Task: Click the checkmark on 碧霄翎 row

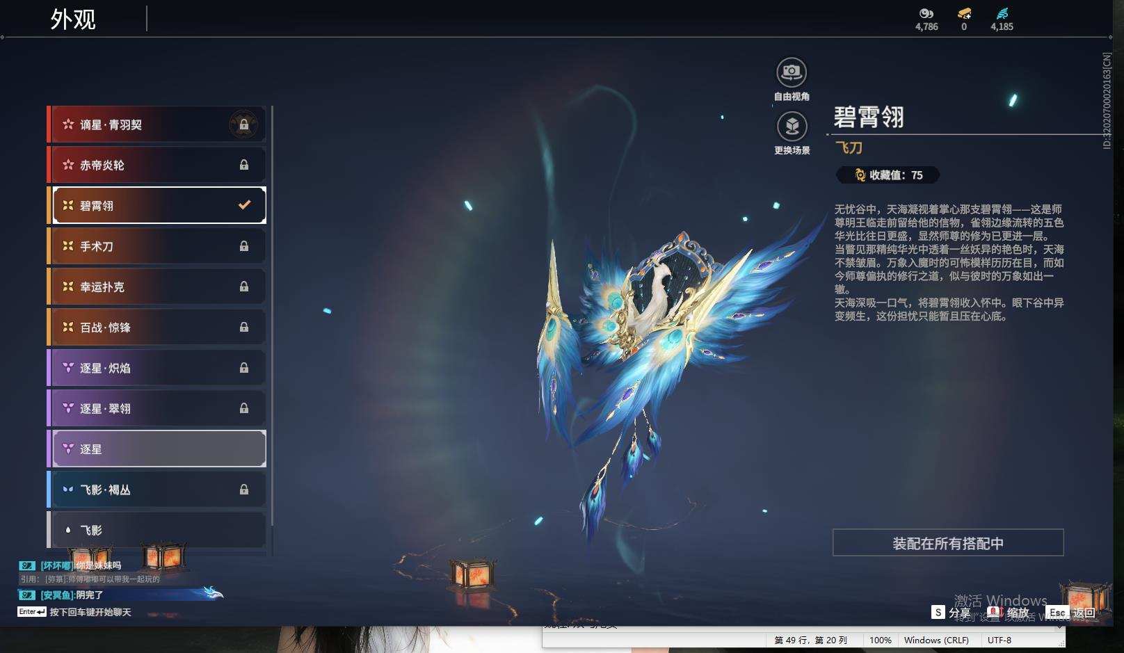Action: tap(244, 205)
